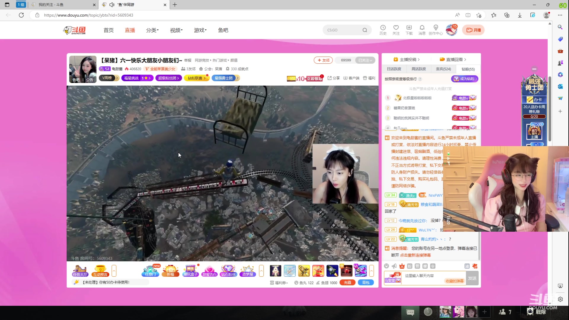Image resolution: width=569 pixels, height=320 pixels.
Task: Open the 钻石粉丝 diamond fan icon
Action: click(228, 271)
